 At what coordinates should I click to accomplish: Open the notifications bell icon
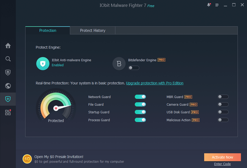(x=209, y=5)
